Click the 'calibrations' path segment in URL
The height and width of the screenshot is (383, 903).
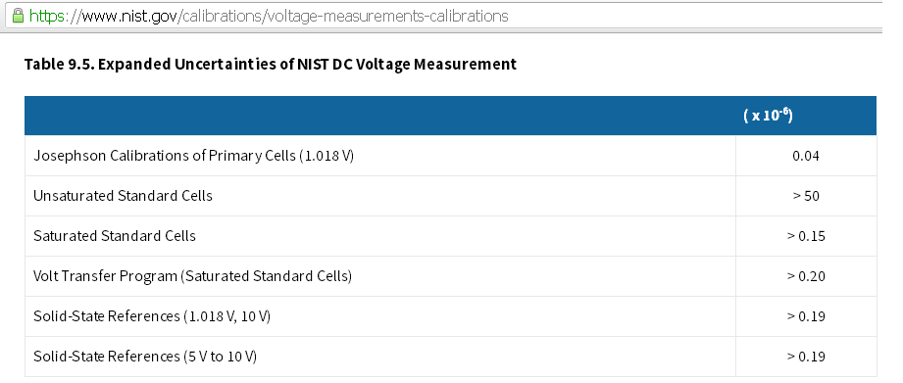pyautogui.click(x=226, y=16)
